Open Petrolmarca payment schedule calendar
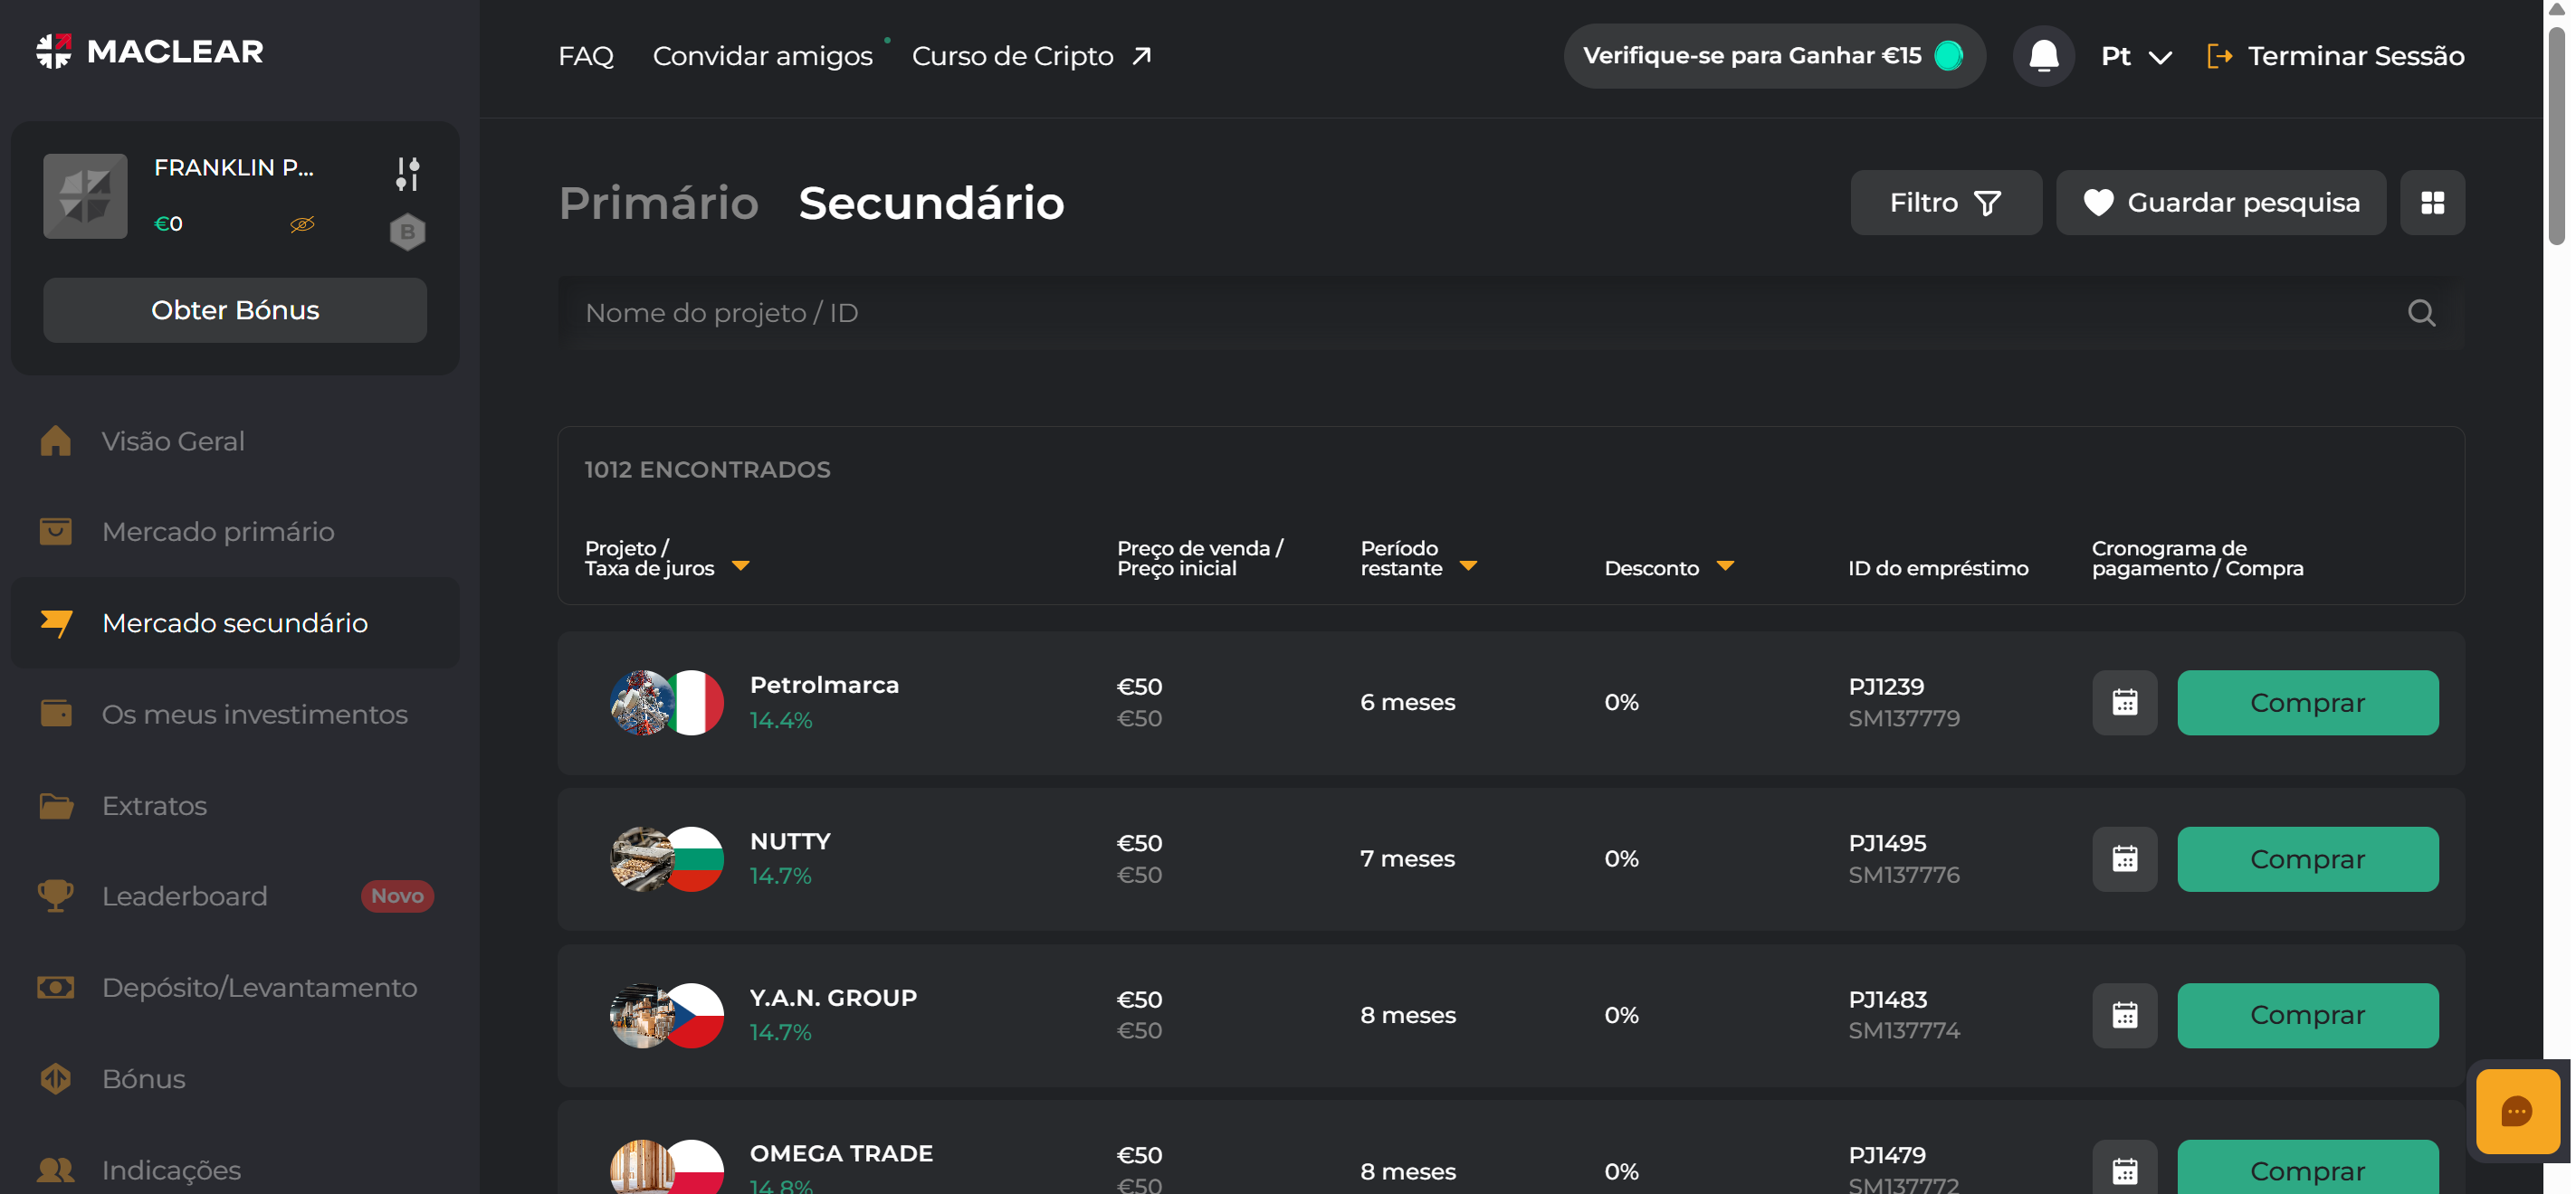This screenshot has width=2576, height=1194. (x=2123, y=703)
